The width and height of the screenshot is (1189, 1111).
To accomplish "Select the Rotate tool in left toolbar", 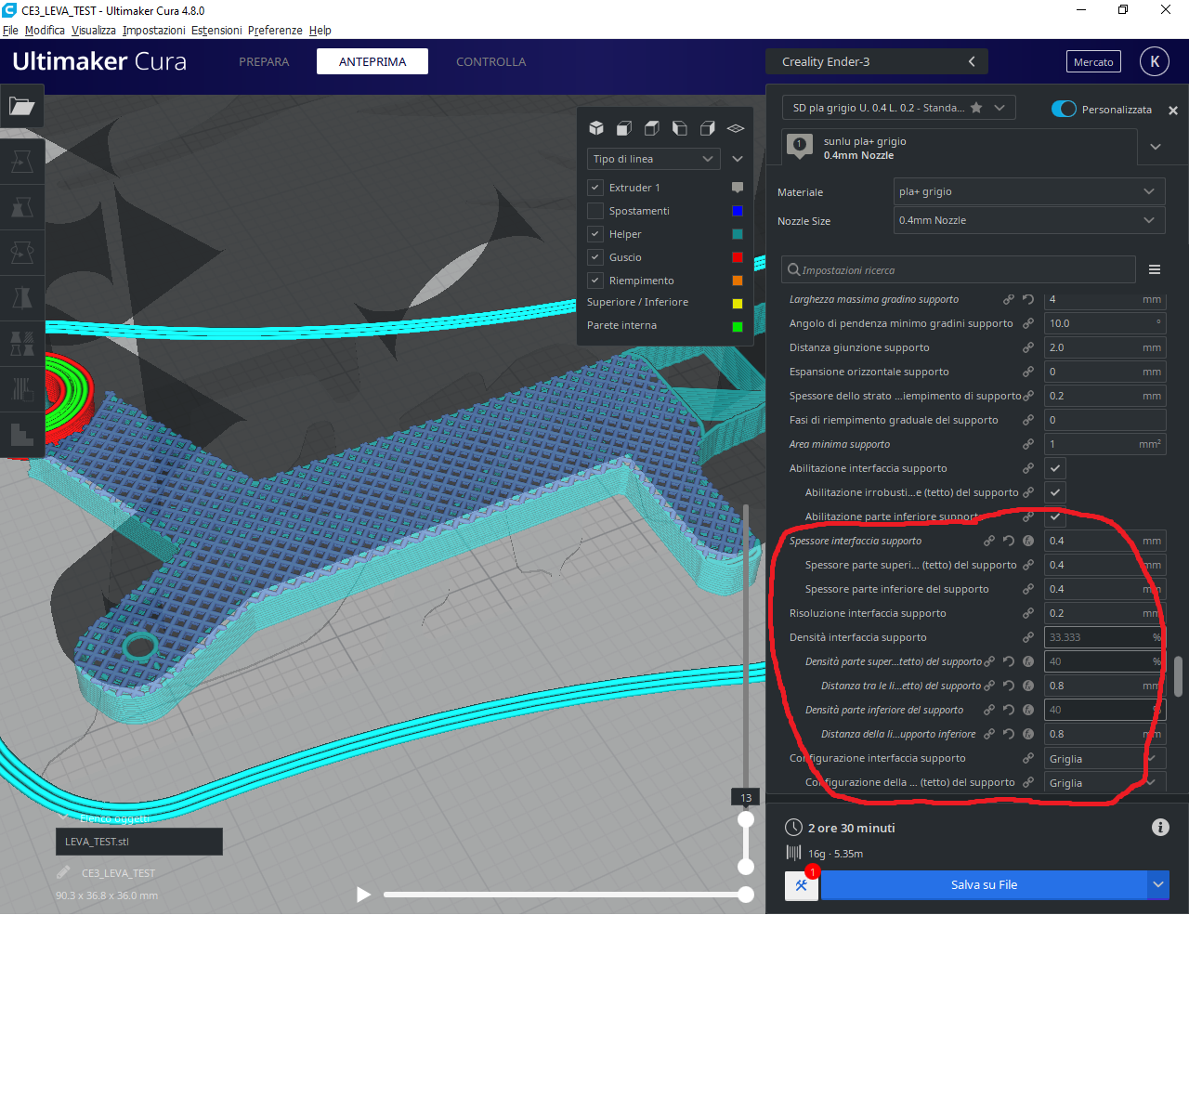I will click(x=22, y=252).
